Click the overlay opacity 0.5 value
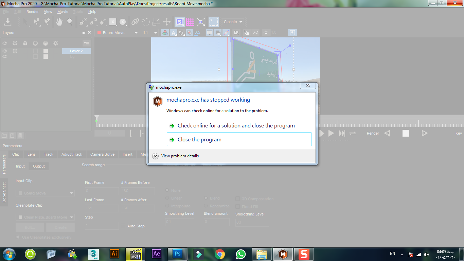The width and height of the screenshot is (464, 261). click(197, 33)
